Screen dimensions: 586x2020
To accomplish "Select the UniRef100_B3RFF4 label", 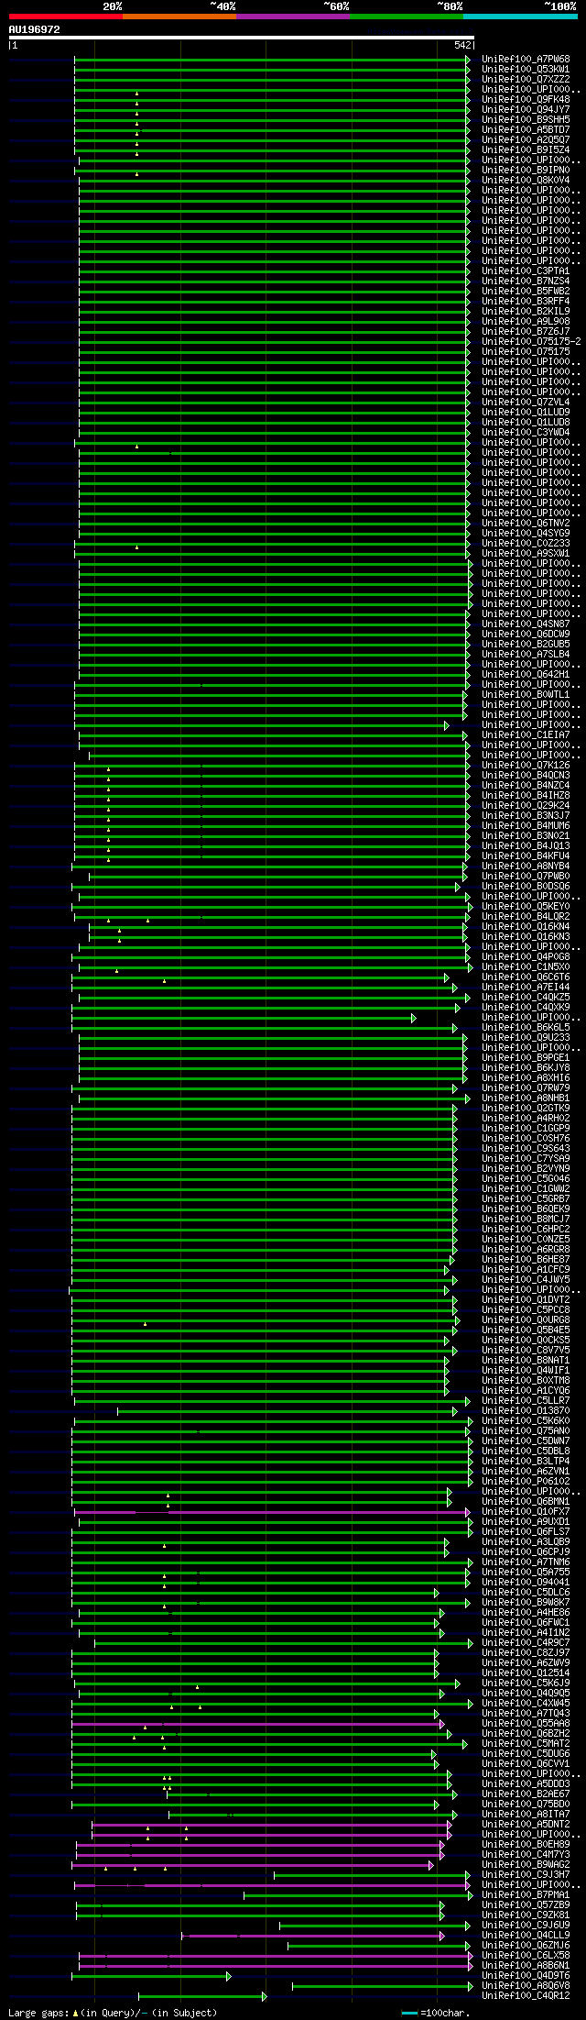I will point(526,301).
